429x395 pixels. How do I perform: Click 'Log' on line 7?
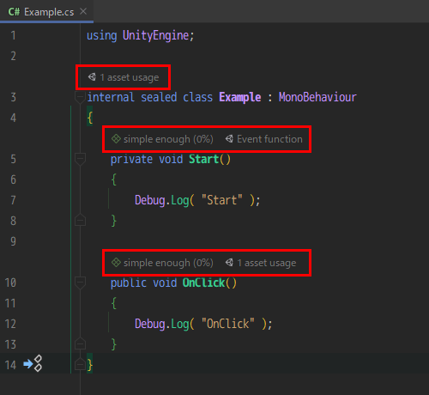[179, 200]
